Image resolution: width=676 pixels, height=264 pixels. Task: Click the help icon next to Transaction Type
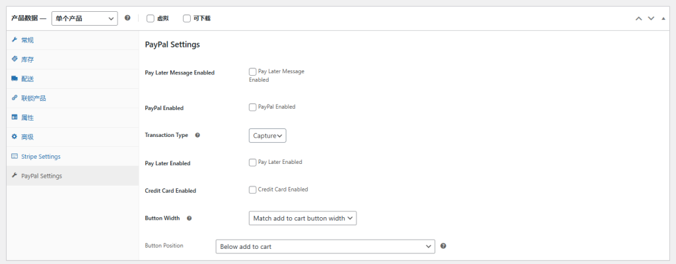click(197, 135)
